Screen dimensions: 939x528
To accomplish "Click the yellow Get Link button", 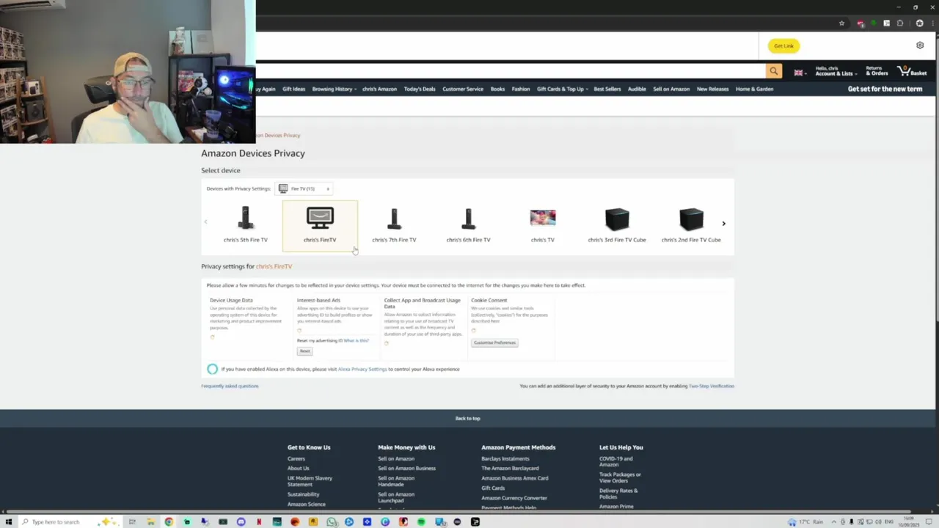I will pos(783,45).
